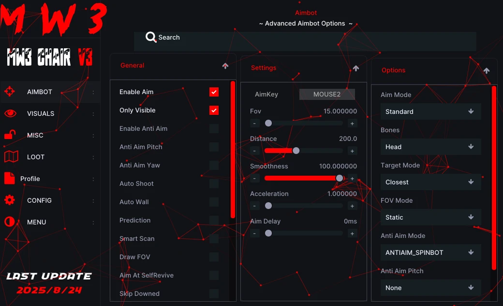This screenshot has height=306, width=503.
Task: Open the dots menu beside VISUALS
Action: tap(93, 114)
